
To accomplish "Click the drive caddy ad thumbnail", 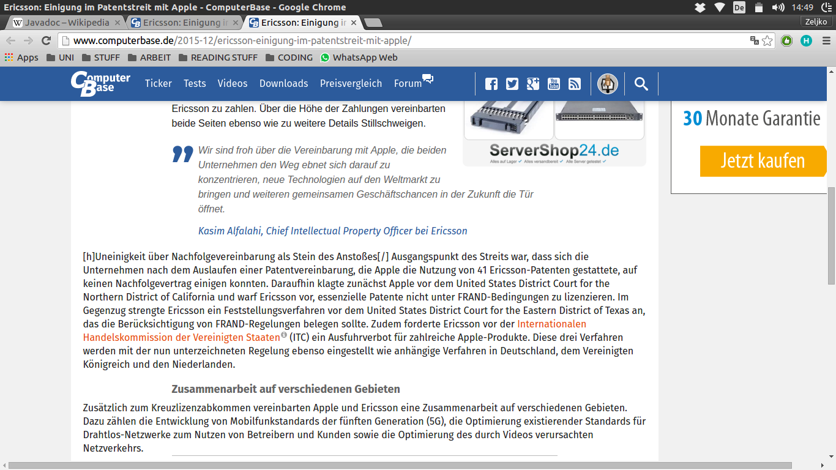I will [x=509, y=119].
